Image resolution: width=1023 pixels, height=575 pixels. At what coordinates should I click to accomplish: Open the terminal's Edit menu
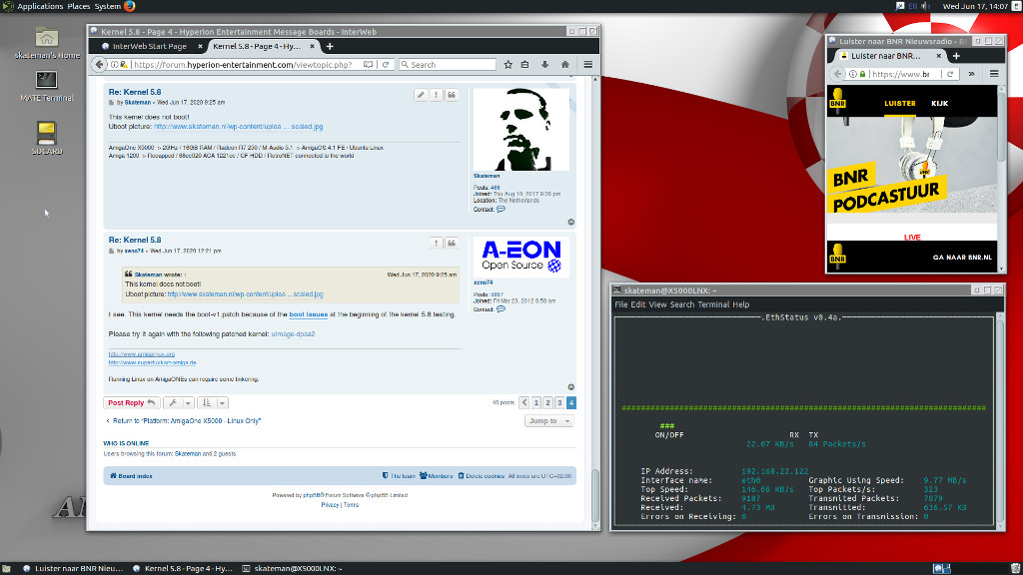pyautogui.click(x=638, y=304)
